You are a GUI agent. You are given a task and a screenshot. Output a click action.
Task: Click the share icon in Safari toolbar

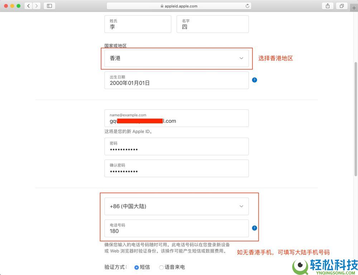click(327, 6)
